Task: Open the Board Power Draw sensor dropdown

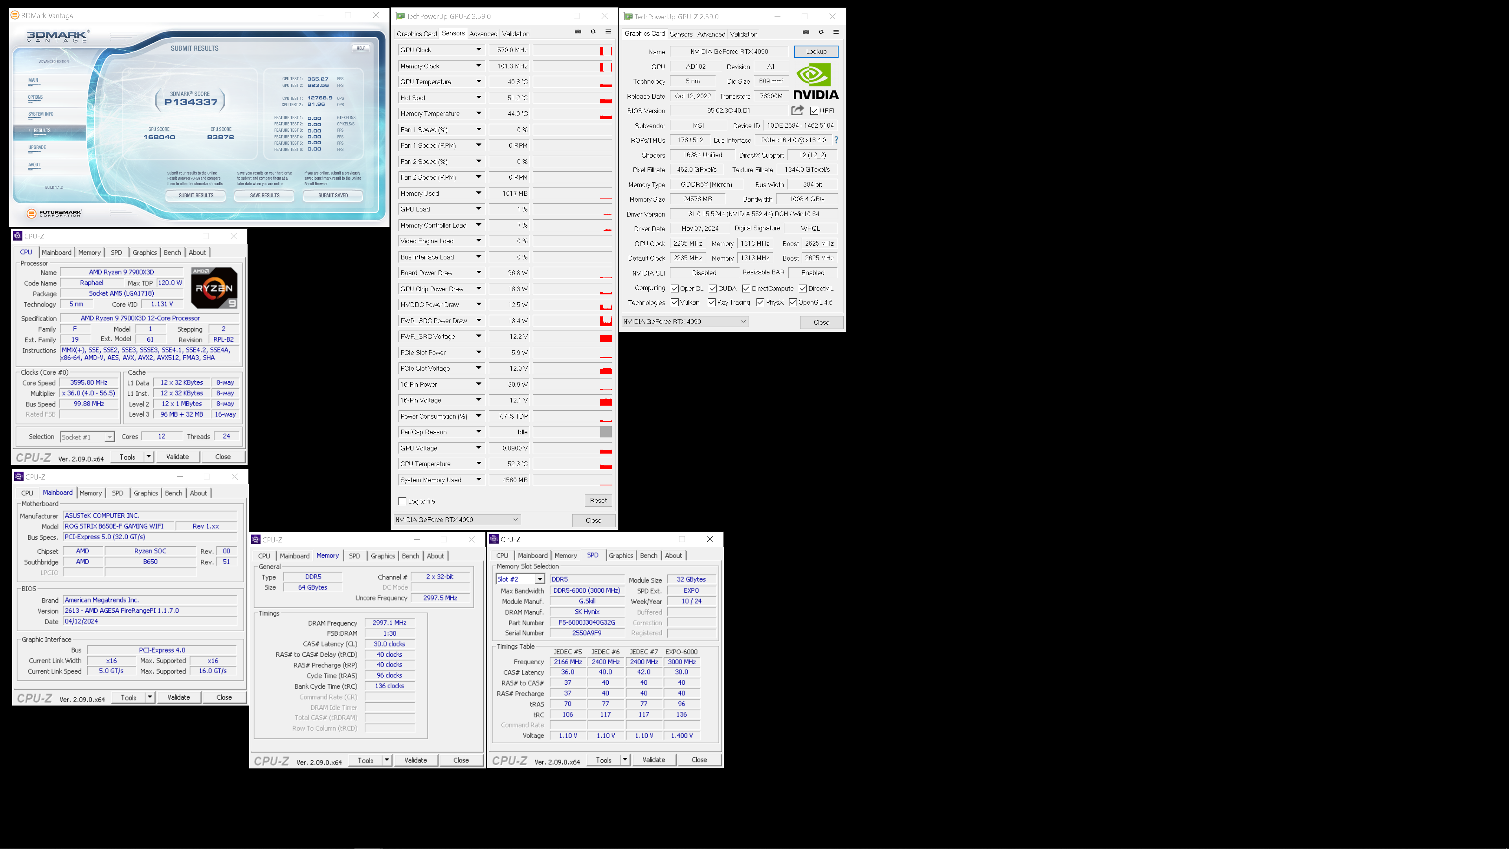Action: (x=479, y=273)
